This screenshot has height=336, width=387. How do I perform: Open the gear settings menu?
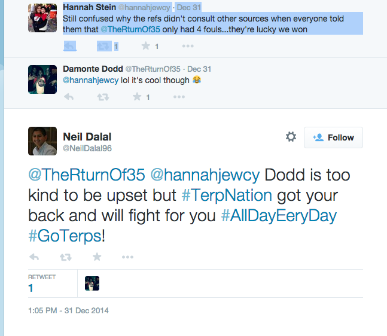click(291, 137)
